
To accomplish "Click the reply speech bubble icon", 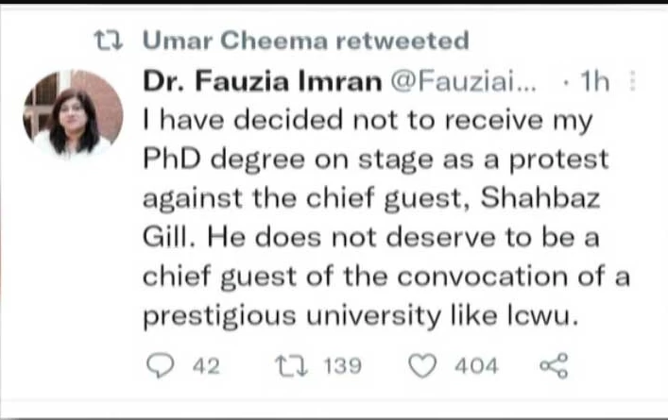I will click(170, 365).
